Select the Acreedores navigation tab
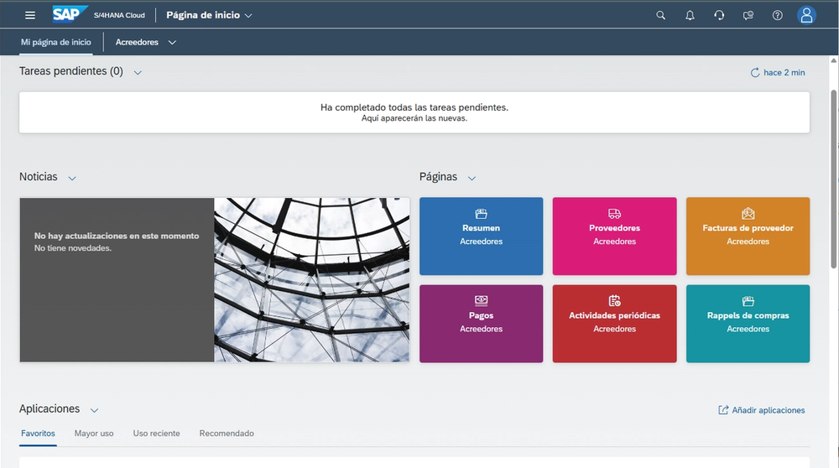This screenshot has height=468, width=839. pos(137,42)
